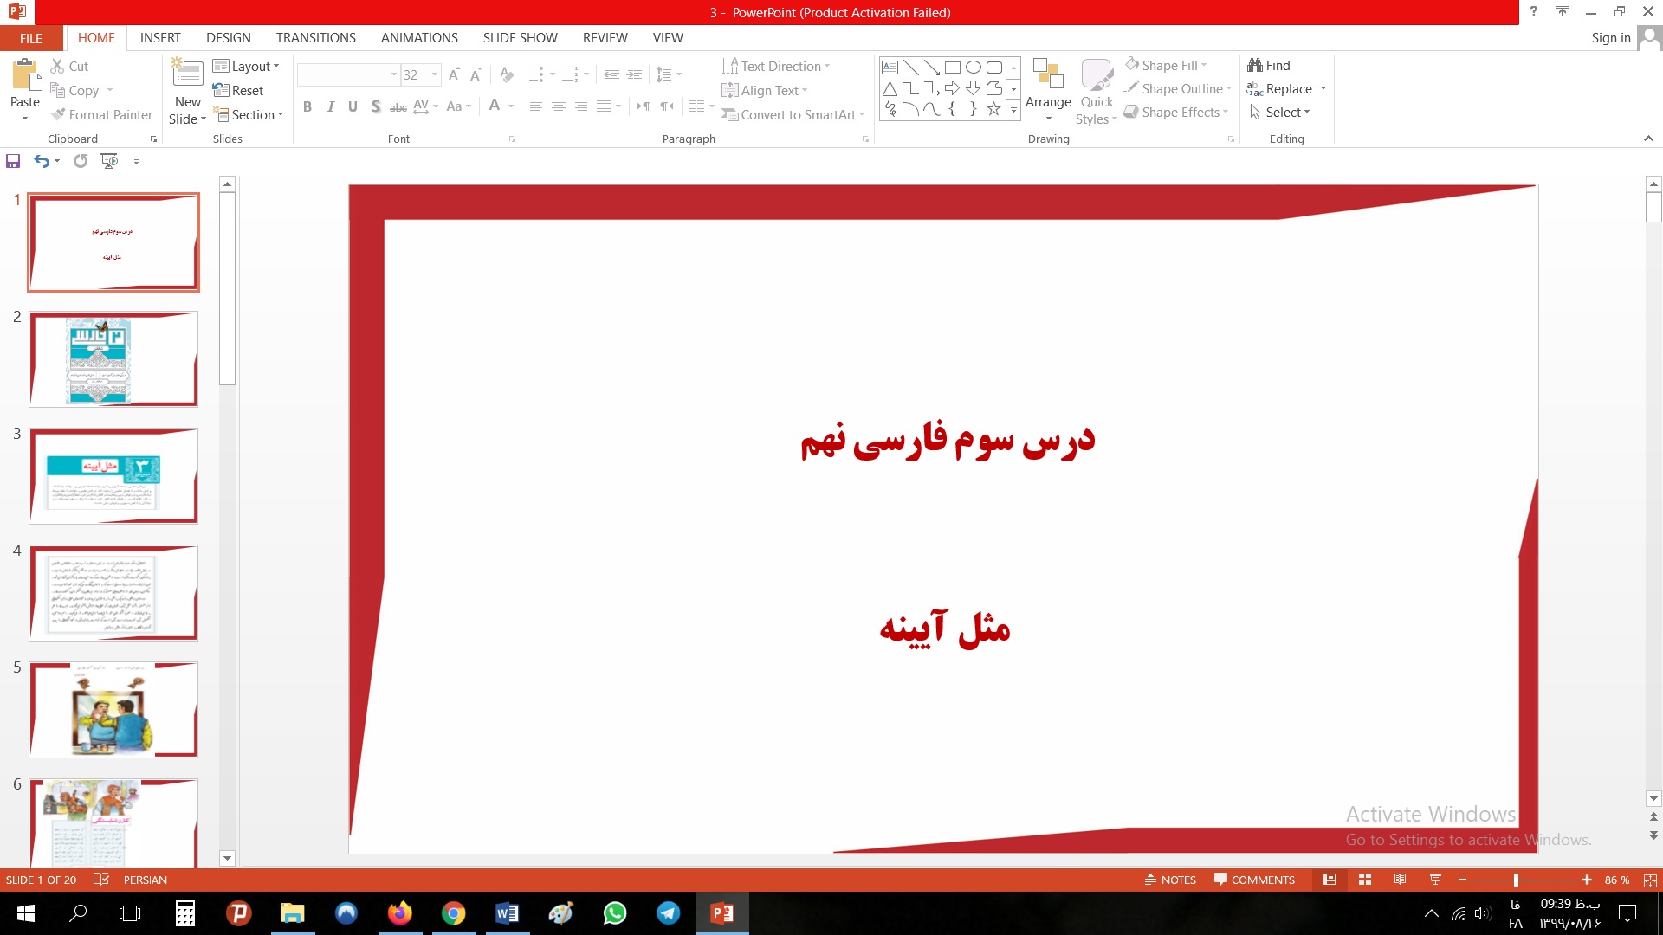Toggle Italic formatting

(x=330, y=106)
